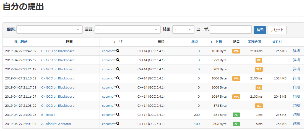
Task: Click cocomoff user link in 21:21:12 row
Action: coord(109,69)
